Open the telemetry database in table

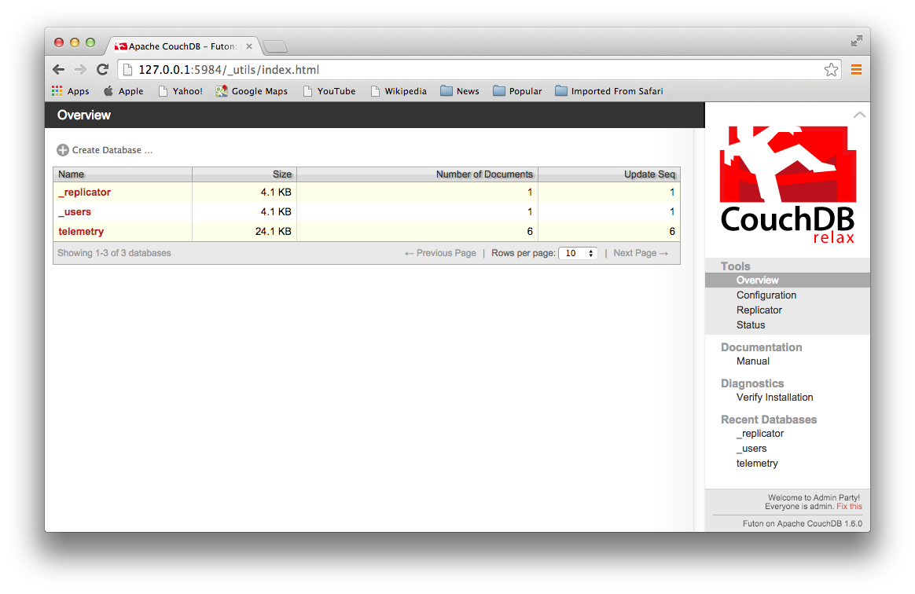pos(81,232)
